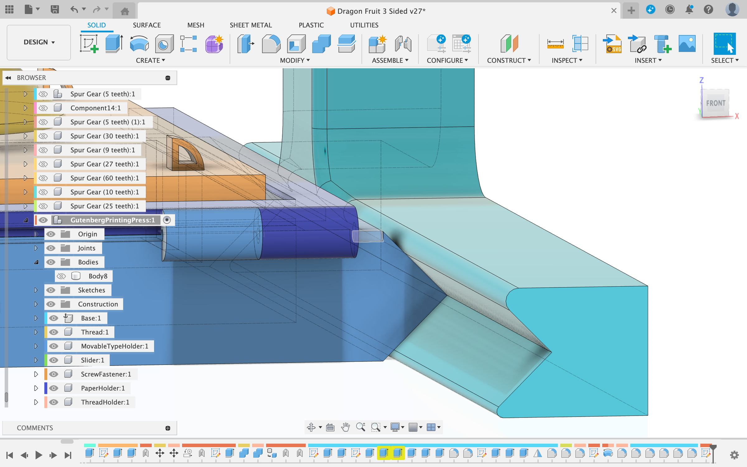
Task: Open the CONSTRUCT menu
Action: coord(509,60)
